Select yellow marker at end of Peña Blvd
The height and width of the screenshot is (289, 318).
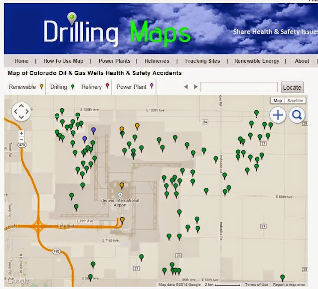tap(122, 220)
